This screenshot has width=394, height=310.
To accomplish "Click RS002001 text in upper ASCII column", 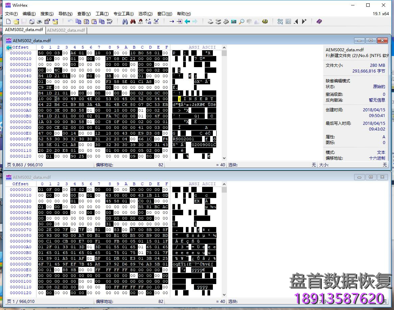I will (x=183, y=139).
